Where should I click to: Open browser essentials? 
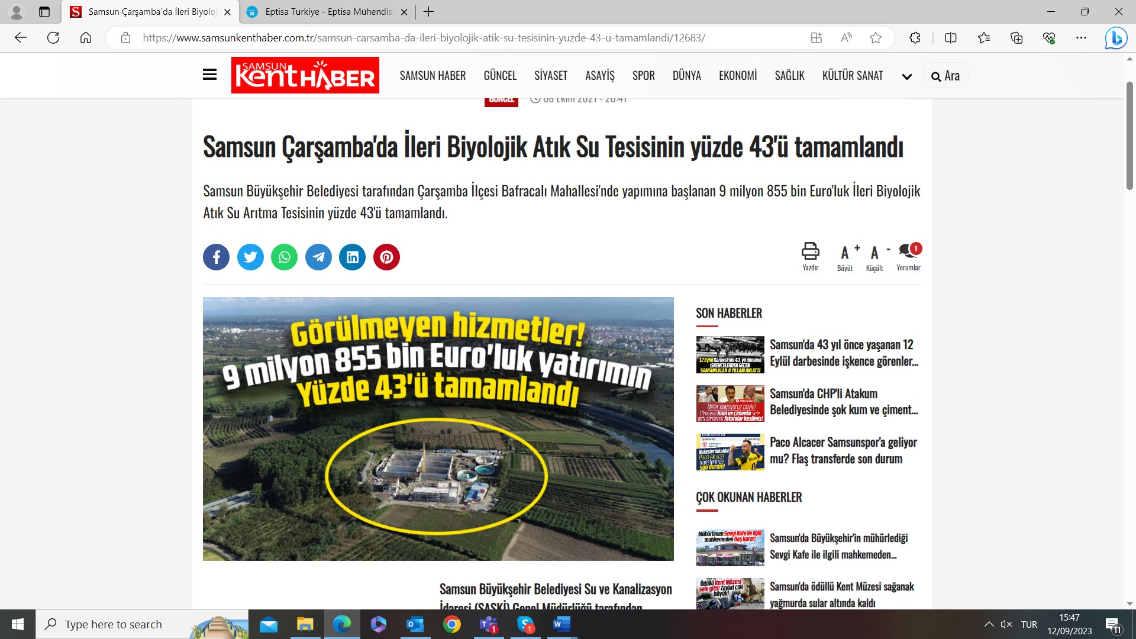1049,38
